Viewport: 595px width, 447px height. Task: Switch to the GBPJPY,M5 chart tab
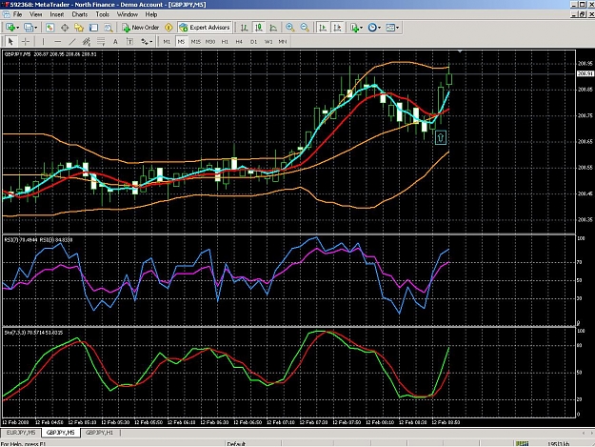(x=60, y=433)
